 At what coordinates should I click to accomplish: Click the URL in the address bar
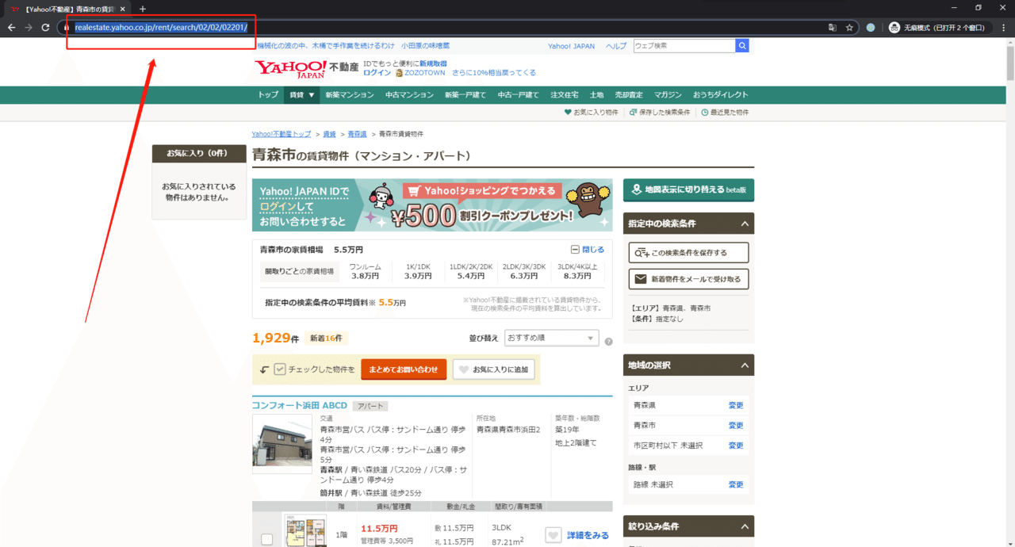click(x=162, y=27)
